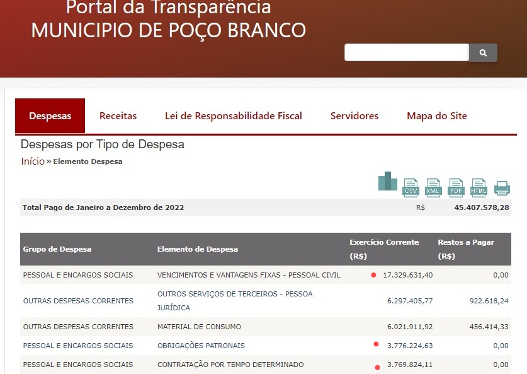The width and height of the screenshot is (527, 374).
Task: Open Mapa do Site tab
Action: [436, 116]
